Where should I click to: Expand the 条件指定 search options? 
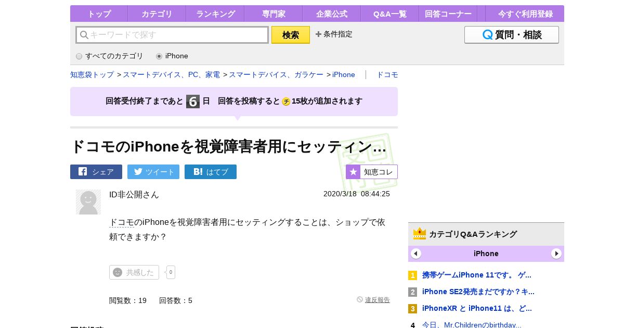coord(334,34)
